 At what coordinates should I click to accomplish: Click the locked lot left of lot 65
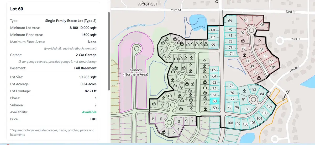point(205,70)
